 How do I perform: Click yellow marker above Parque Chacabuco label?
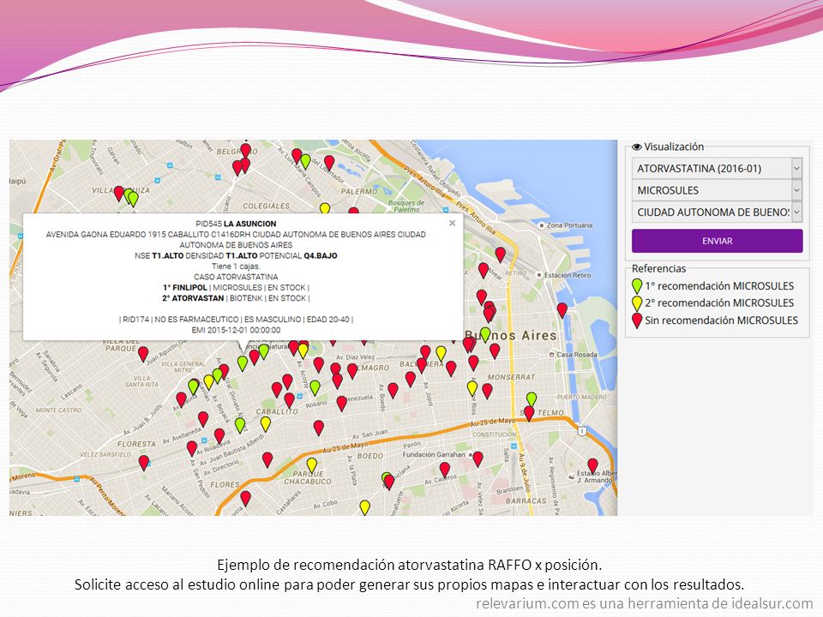click(312, 464)
